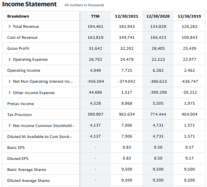Select the Gross Profit label
Screen dimensions: 207x187
pyautogui.click(x=18, y=49)
